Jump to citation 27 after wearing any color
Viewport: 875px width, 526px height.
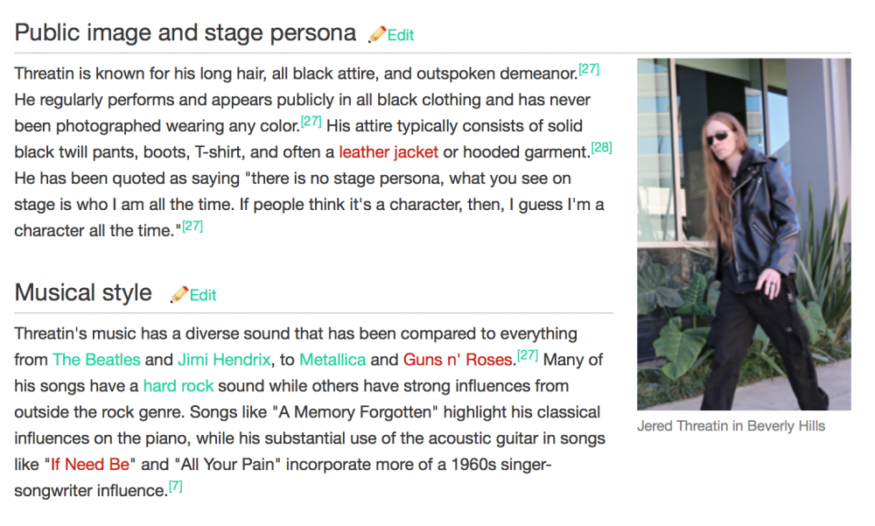pyautogui.click(x=311, y=121)
